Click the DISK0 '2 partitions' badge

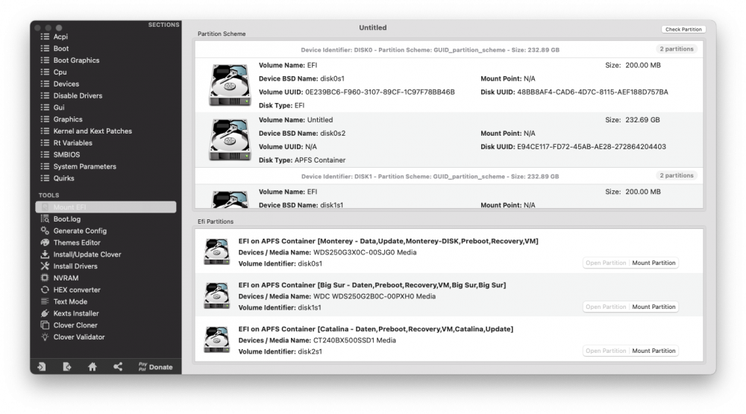coord(677,49)
